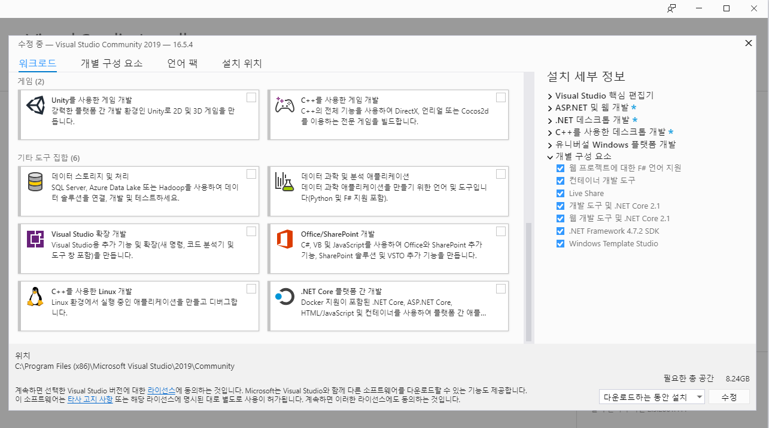Tick Linux development with C++ checkbox
Screen dimensions: 769x428
point(251,289)
